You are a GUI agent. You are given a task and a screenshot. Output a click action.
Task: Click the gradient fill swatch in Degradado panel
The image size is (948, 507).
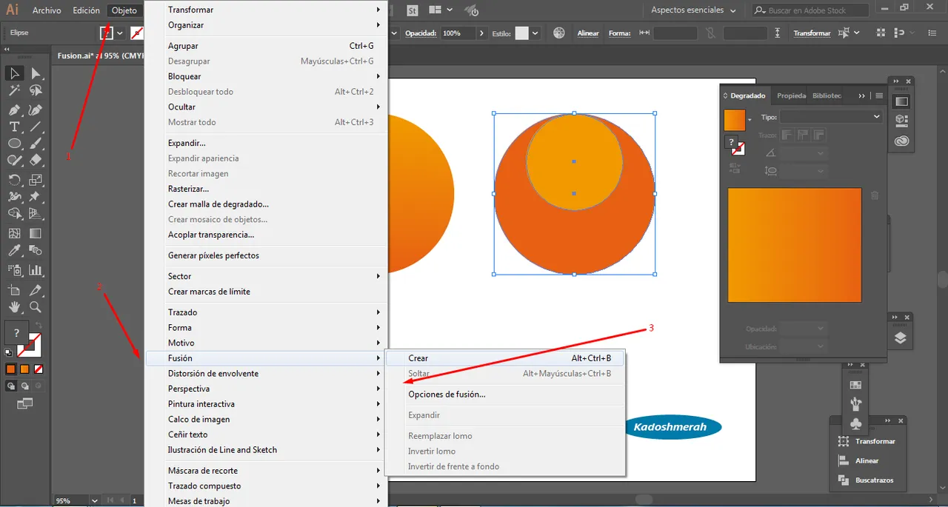click(x=735, y=120)
